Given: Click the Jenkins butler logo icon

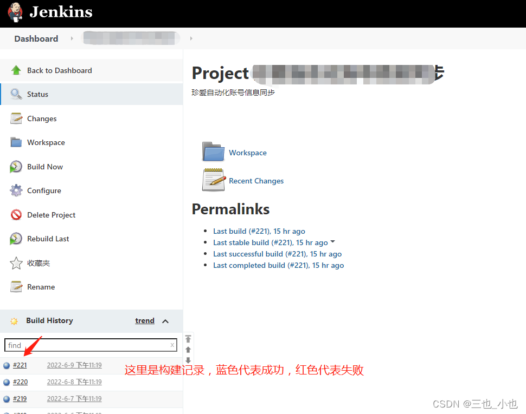Looking at the screenshot, I should (x=15, y=12).
